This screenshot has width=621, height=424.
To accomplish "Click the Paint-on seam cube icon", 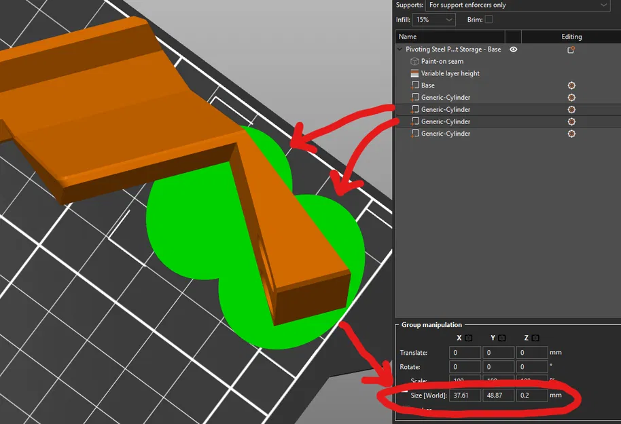I will pos(414,61).
